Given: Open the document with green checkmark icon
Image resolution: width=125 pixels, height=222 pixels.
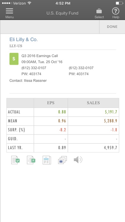Looking at the screenshot, I should [x=15, y=160].
